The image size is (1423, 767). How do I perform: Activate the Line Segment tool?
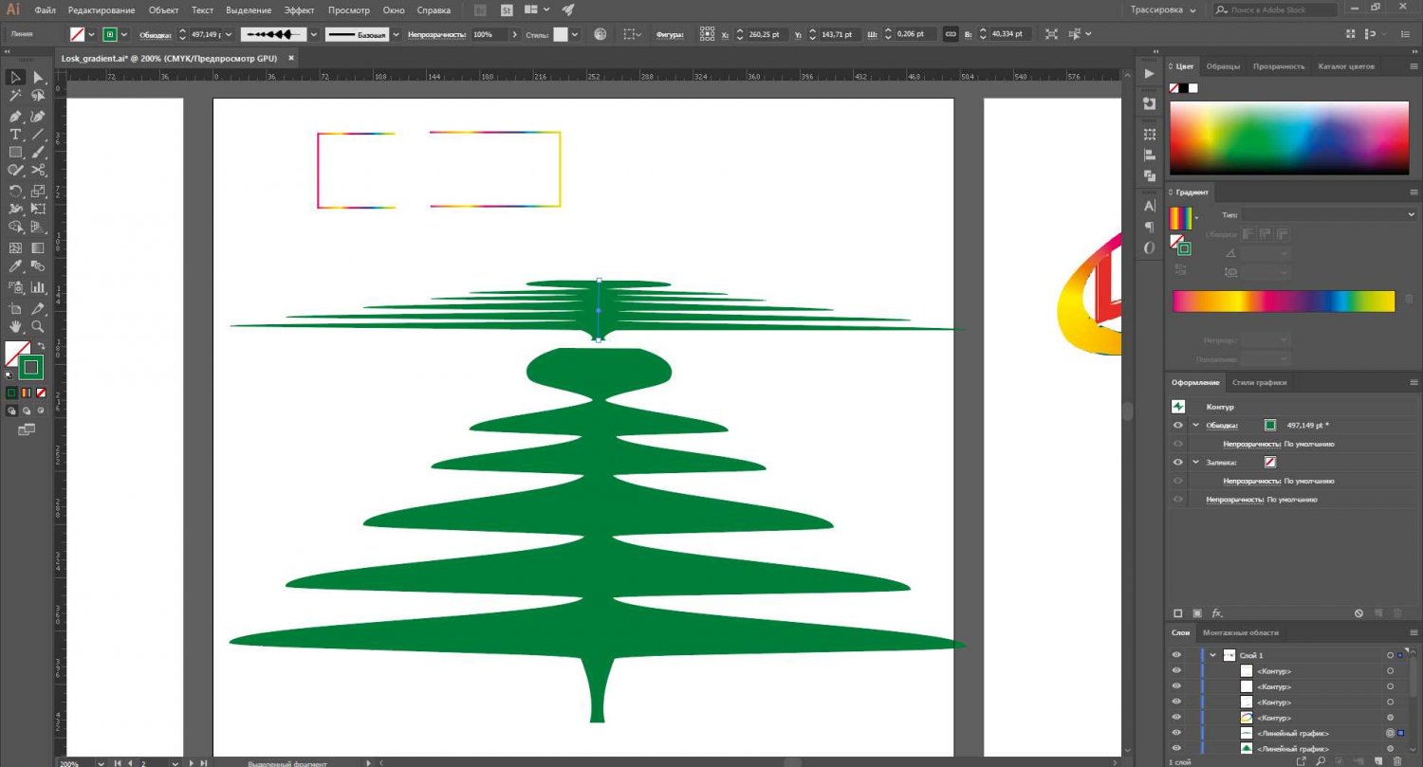click(x=38, y=134)
